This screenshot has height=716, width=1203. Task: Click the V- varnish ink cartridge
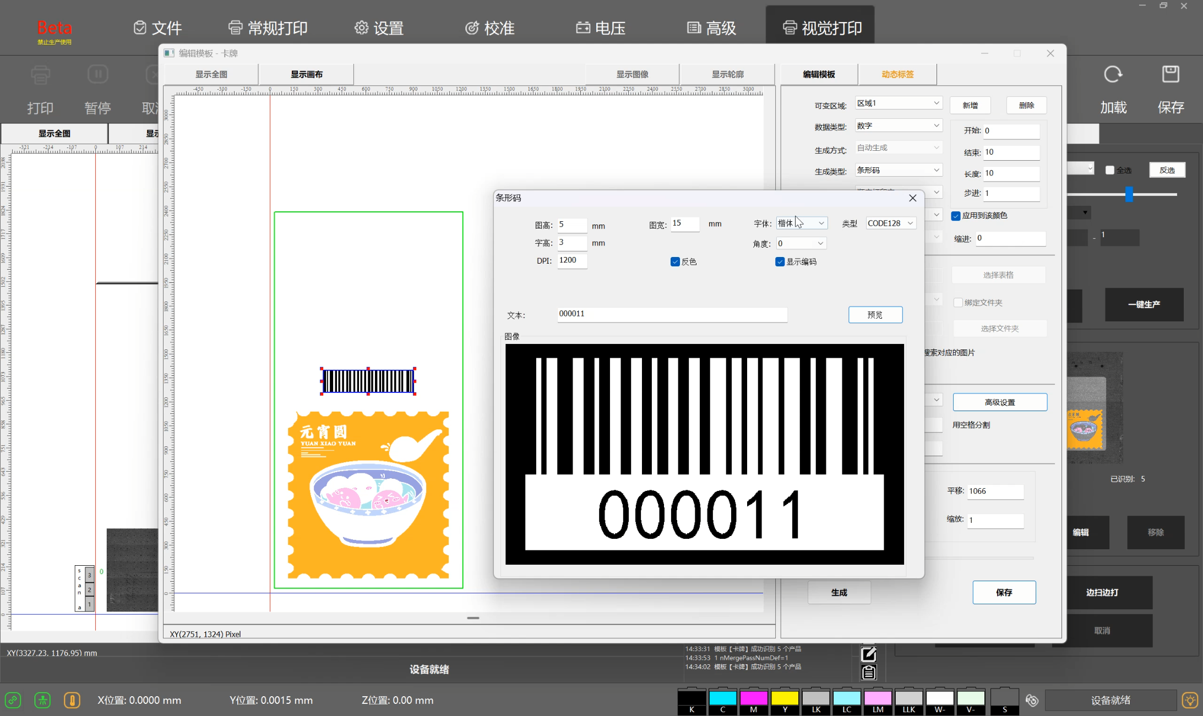(971, 701)
